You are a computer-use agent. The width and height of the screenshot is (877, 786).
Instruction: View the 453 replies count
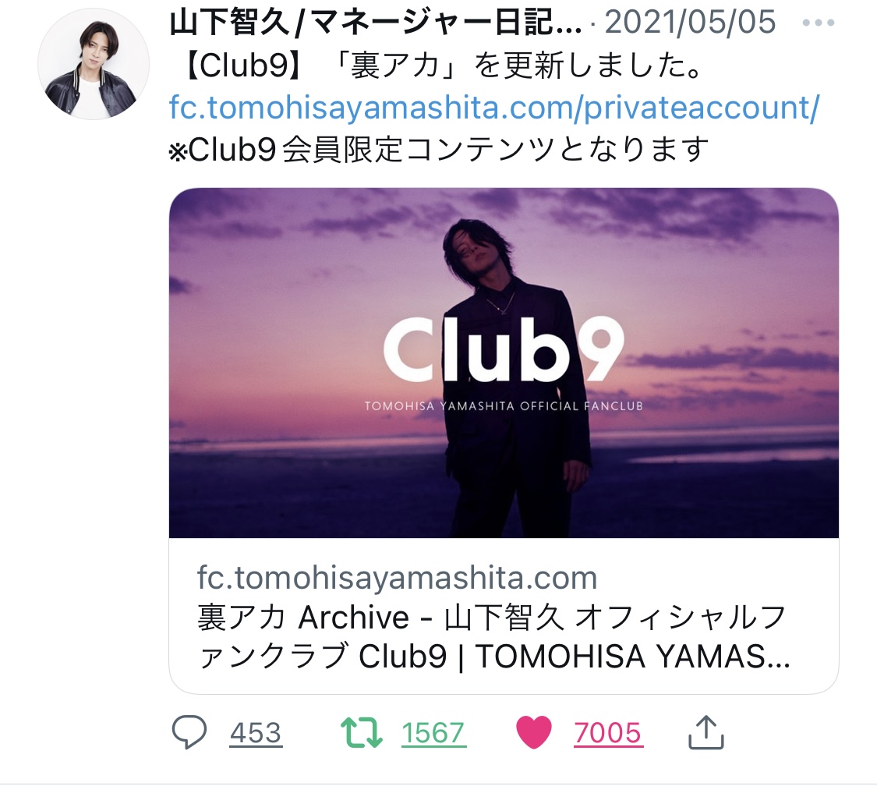256,733
